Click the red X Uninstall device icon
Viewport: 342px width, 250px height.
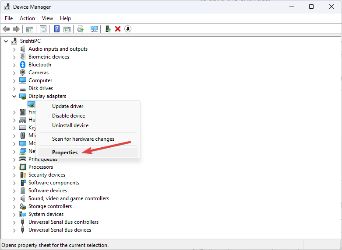(x=118, y=29)
